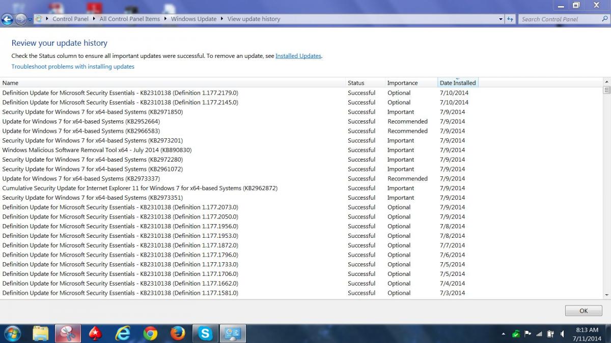Viewport: 611px width, 343px height.
Task: Select the Security Update KB2972280 row
Action: 301,160
